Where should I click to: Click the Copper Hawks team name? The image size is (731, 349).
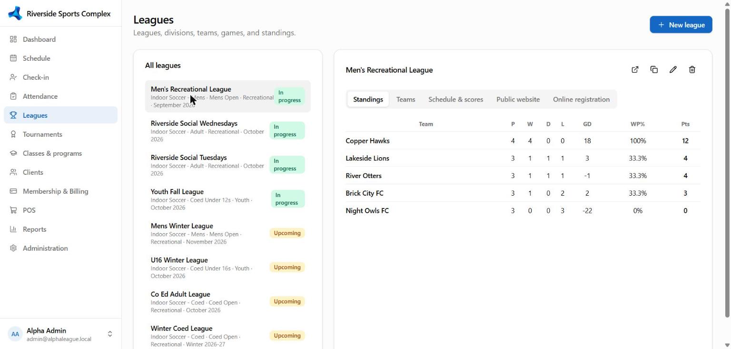coord(367,141)
